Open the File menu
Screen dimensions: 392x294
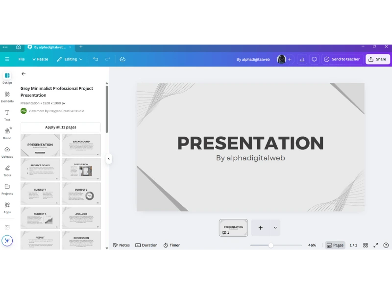pos(21,59)
